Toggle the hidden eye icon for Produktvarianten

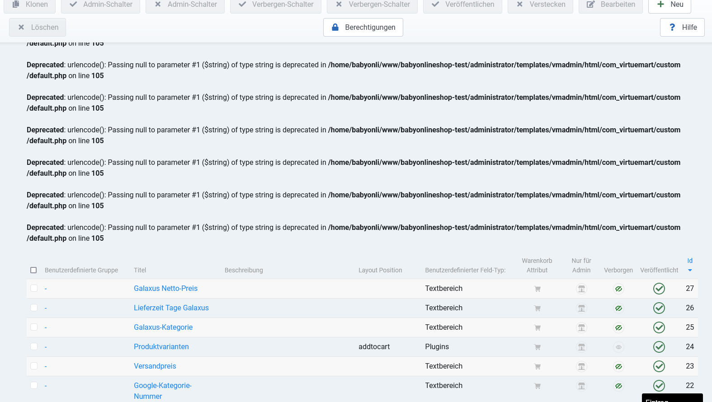pyautogui.click(x=618, y=347)
